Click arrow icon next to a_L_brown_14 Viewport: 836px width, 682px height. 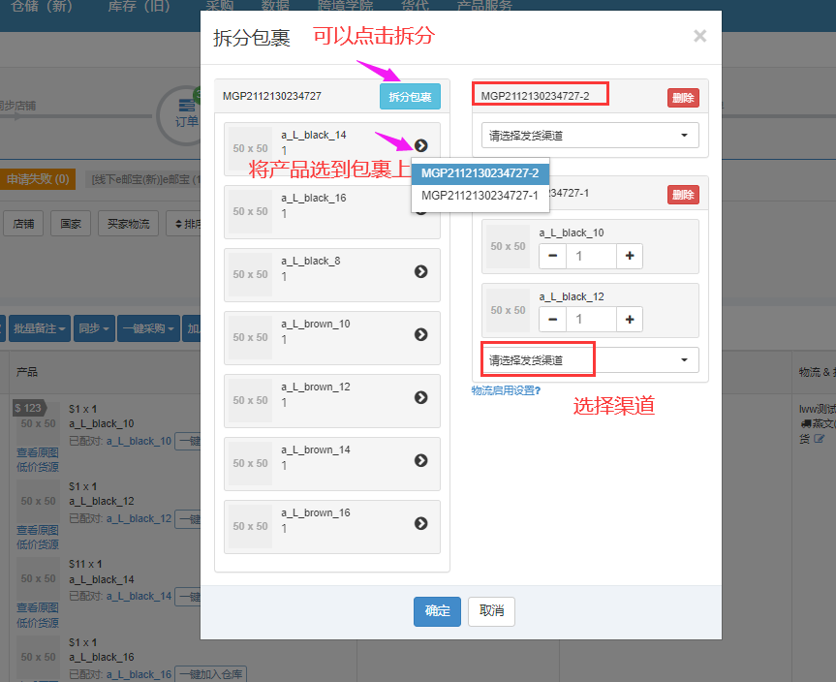[x=420, y=460]
